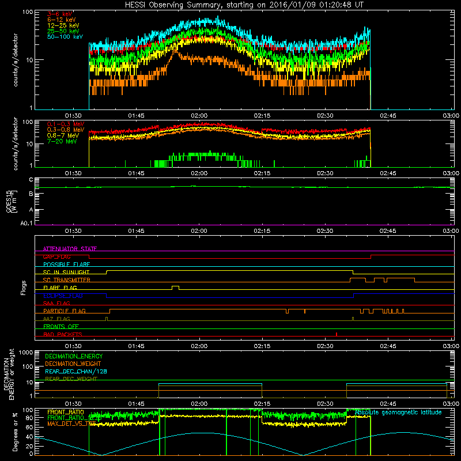Click the red BAD_PACKETS spike after 02:30
This screenshot has height=461, width=461.
coord(337,334)
